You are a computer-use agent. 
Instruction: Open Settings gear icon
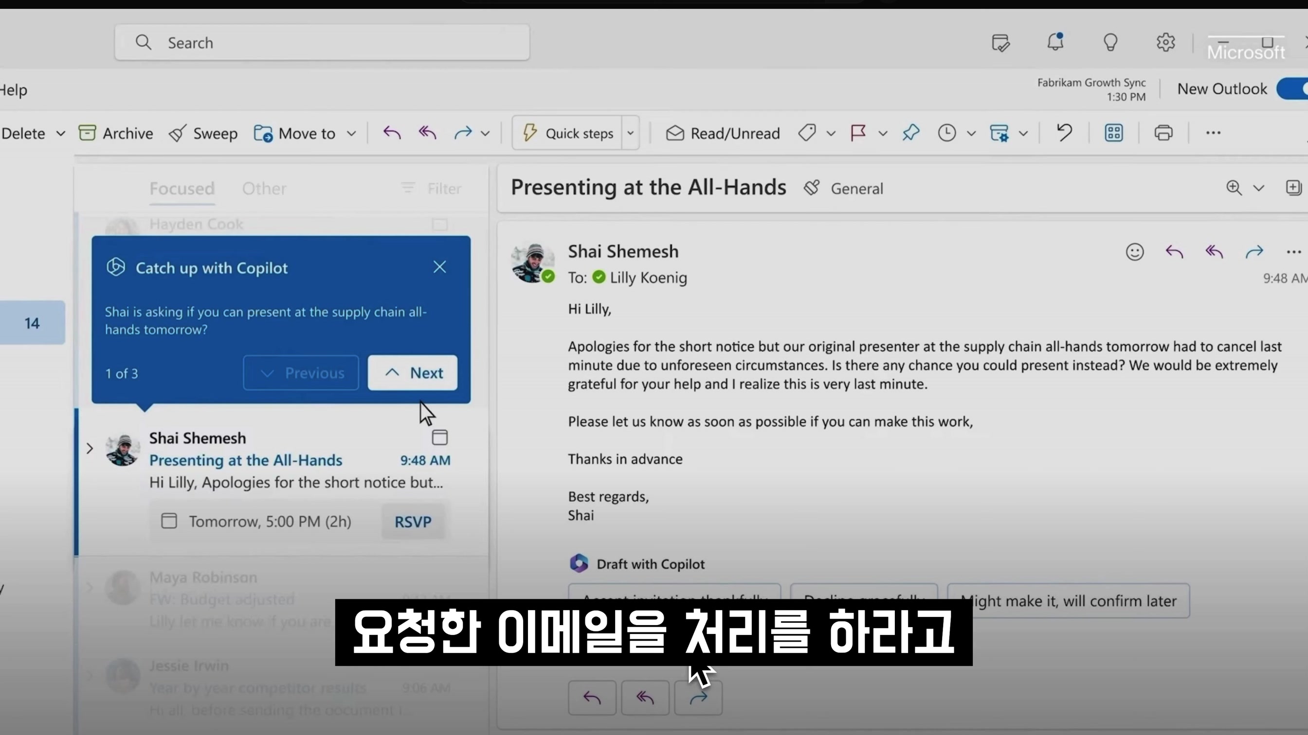[x=1166, y=42]
